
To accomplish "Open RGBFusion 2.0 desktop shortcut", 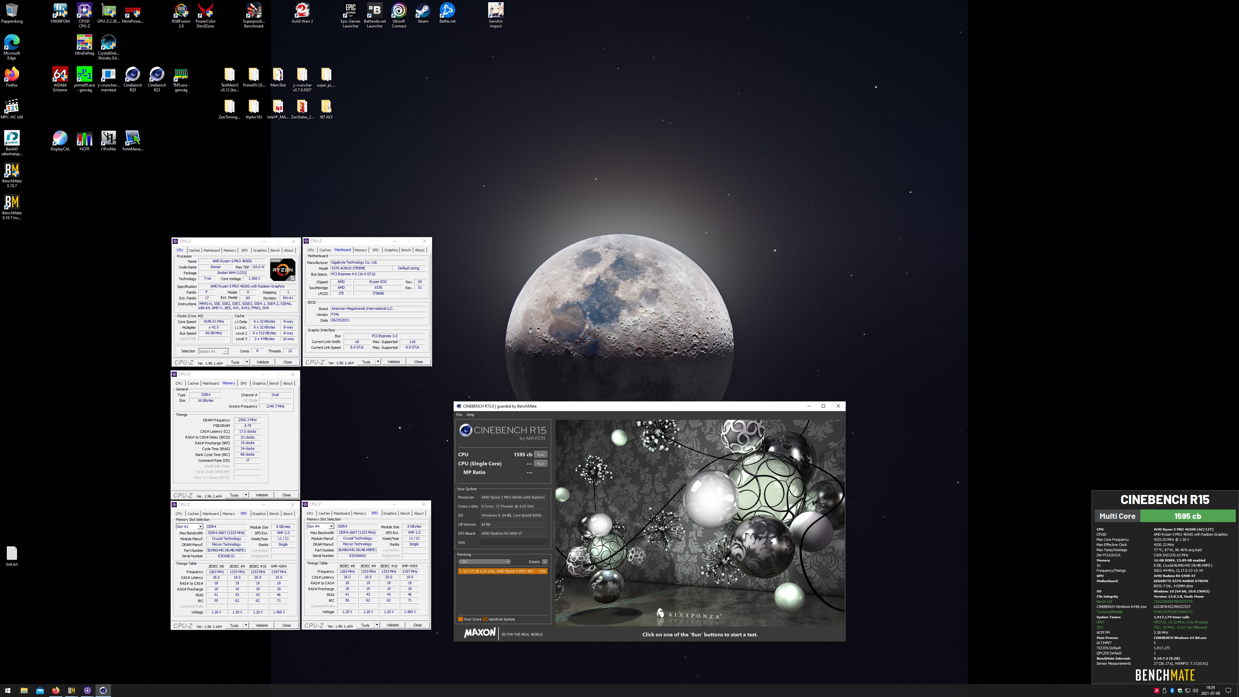I will tap(181, 15).
